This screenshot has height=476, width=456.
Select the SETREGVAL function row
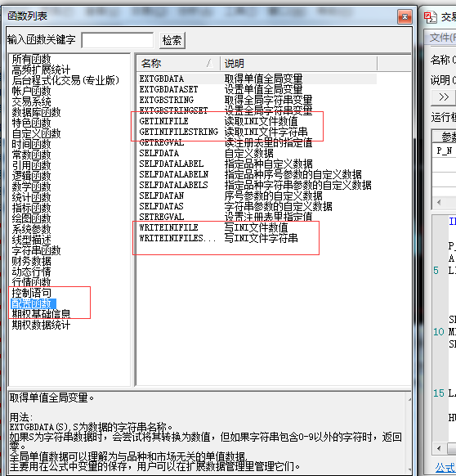point(257,217)
